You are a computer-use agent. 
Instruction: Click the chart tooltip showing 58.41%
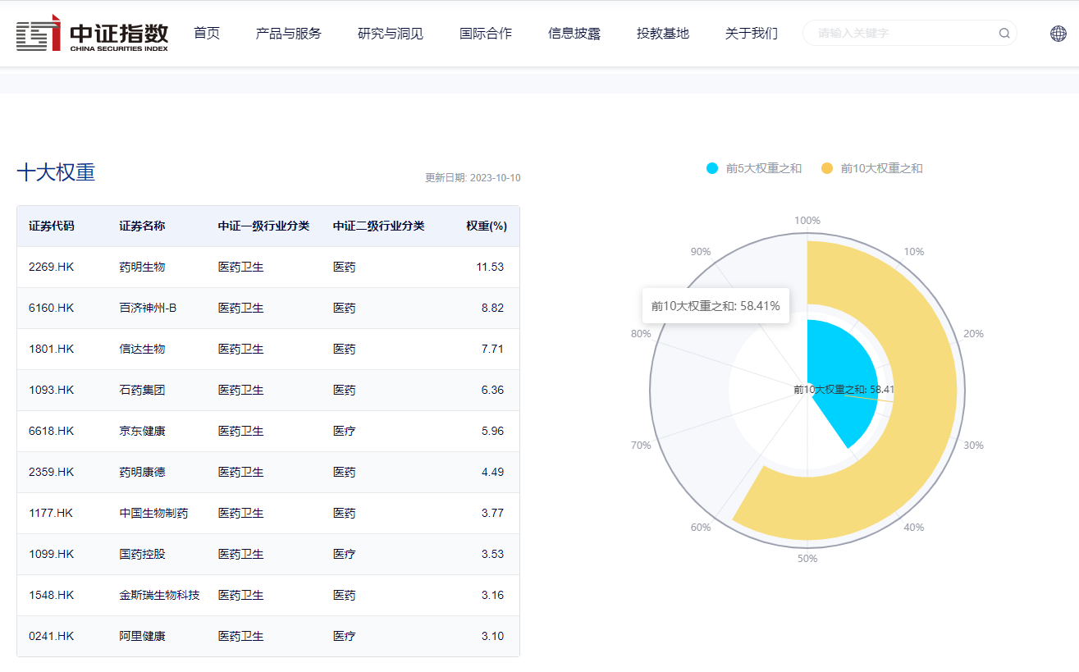point(716,306)
